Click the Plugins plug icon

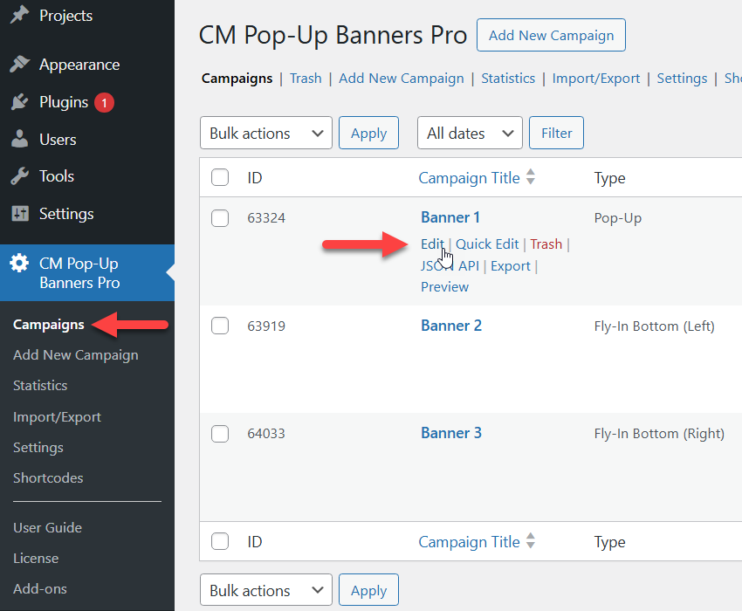pyautogui.click(x=19, y=102)
